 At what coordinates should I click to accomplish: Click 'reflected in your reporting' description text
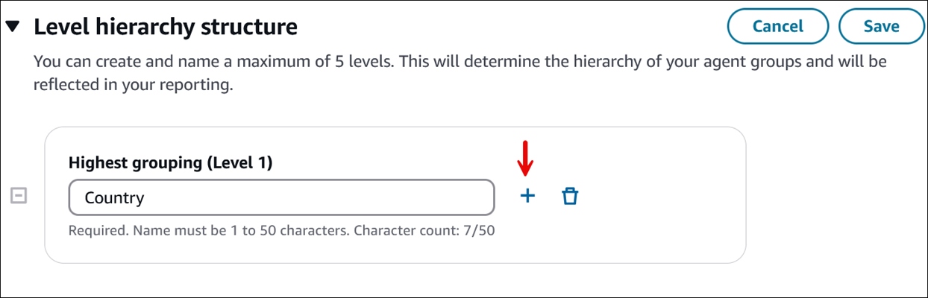click(x=133, y=85)
